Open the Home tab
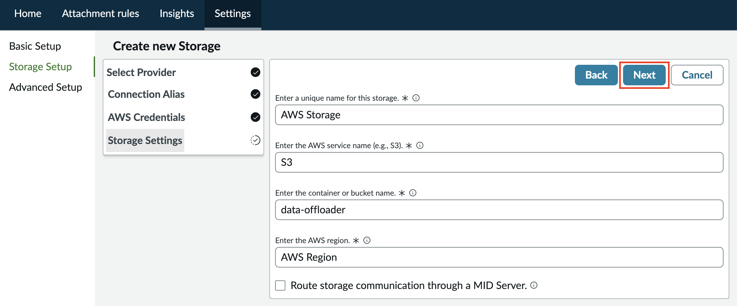Viewport: 737px width, 306px height. point(28,13)
